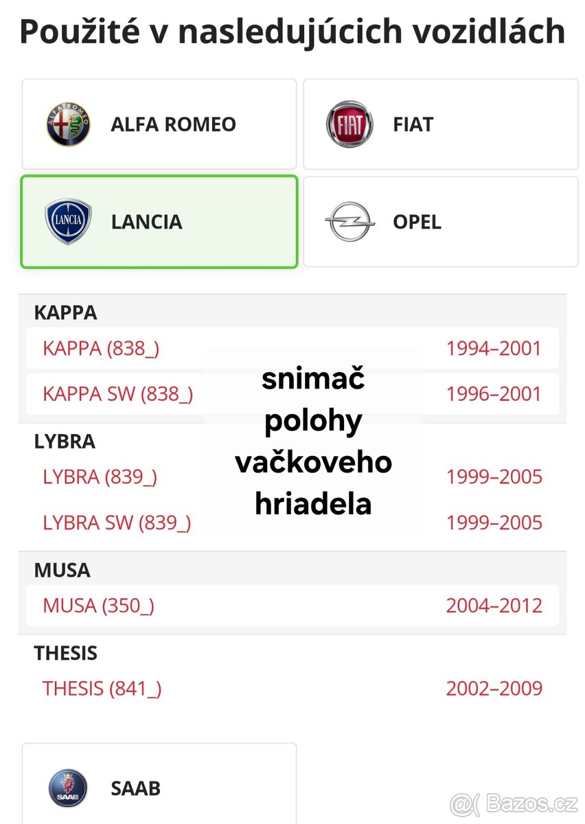Select the Lancia logo inside the highlighted card
The width and height of the screenshot is (585, 824).
pos(68,222)
